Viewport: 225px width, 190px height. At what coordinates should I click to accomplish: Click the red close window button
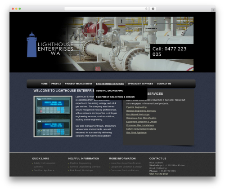click(13, 9)
